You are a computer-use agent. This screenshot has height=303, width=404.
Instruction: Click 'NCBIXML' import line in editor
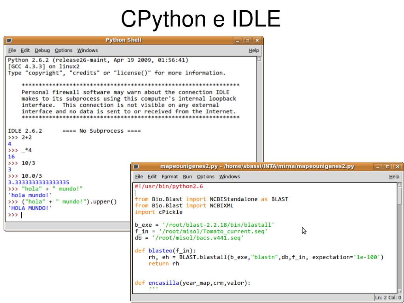click(x=184, y=205)
